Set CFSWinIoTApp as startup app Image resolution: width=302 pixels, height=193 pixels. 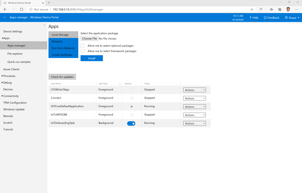pos(132,90)
